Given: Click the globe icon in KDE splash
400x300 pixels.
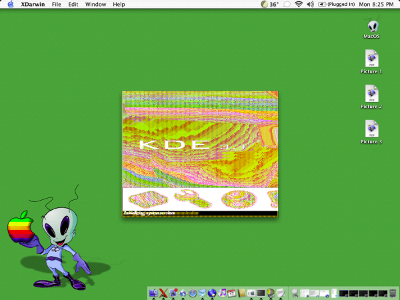Looking at the screenshot, I should pyautogui.click(x=239, y=199).
